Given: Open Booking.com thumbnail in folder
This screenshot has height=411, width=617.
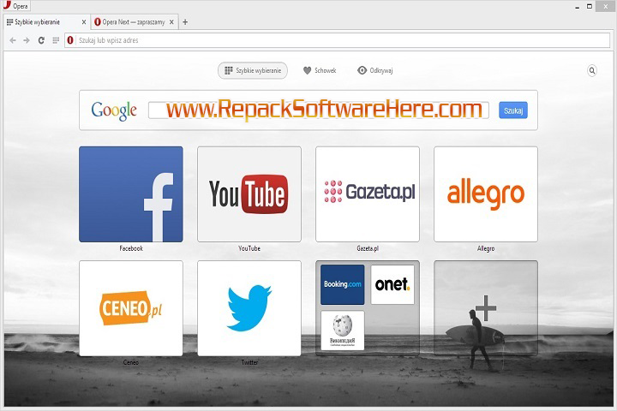Looking at the screenshot, I should point(342,284).
